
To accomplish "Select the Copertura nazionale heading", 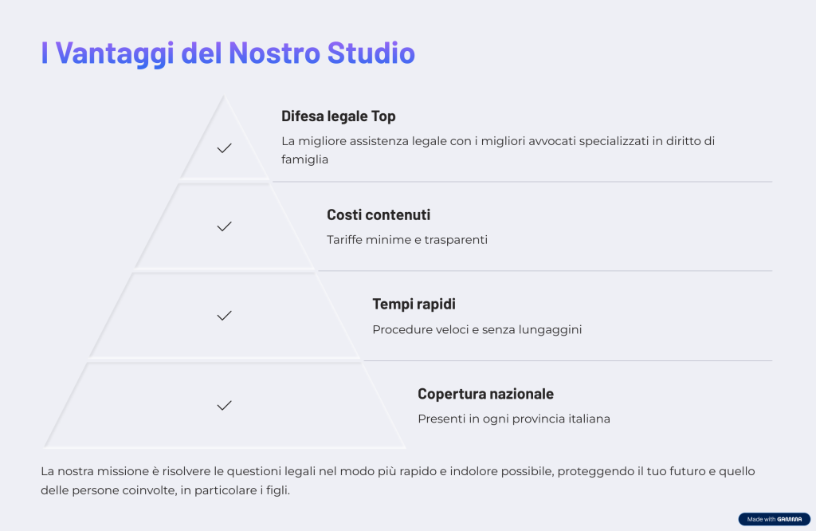I will 485,394.
